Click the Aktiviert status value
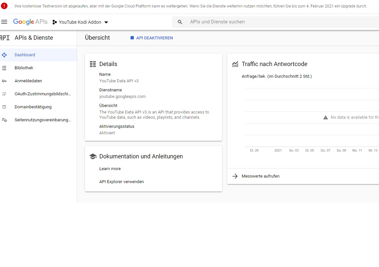 (x=107, y=133)
